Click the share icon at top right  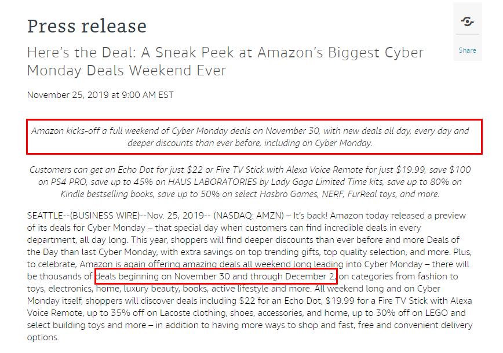pos(467,21)
